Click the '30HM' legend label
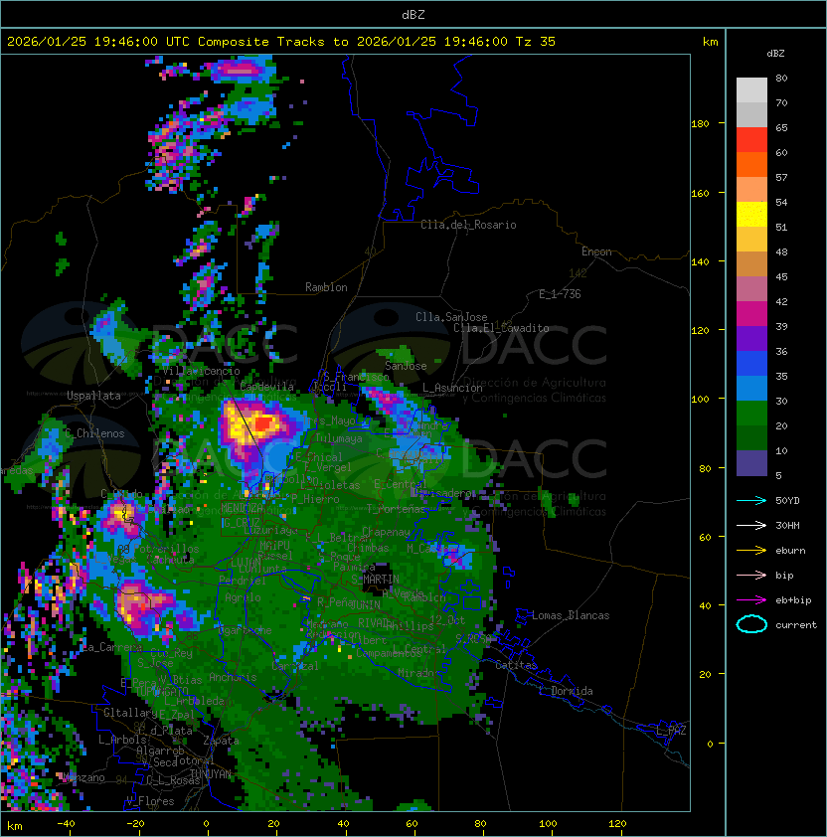This screenshot has height=837, width=827. pyautogui.click(x=787, y=525)
